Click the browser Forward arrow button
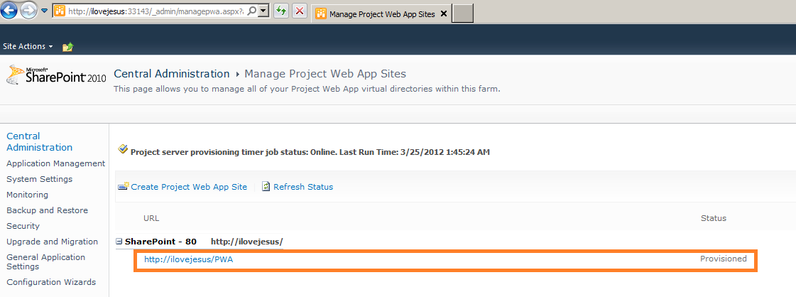The height and width of the screenshot is (297, 796). pos(29,11)
